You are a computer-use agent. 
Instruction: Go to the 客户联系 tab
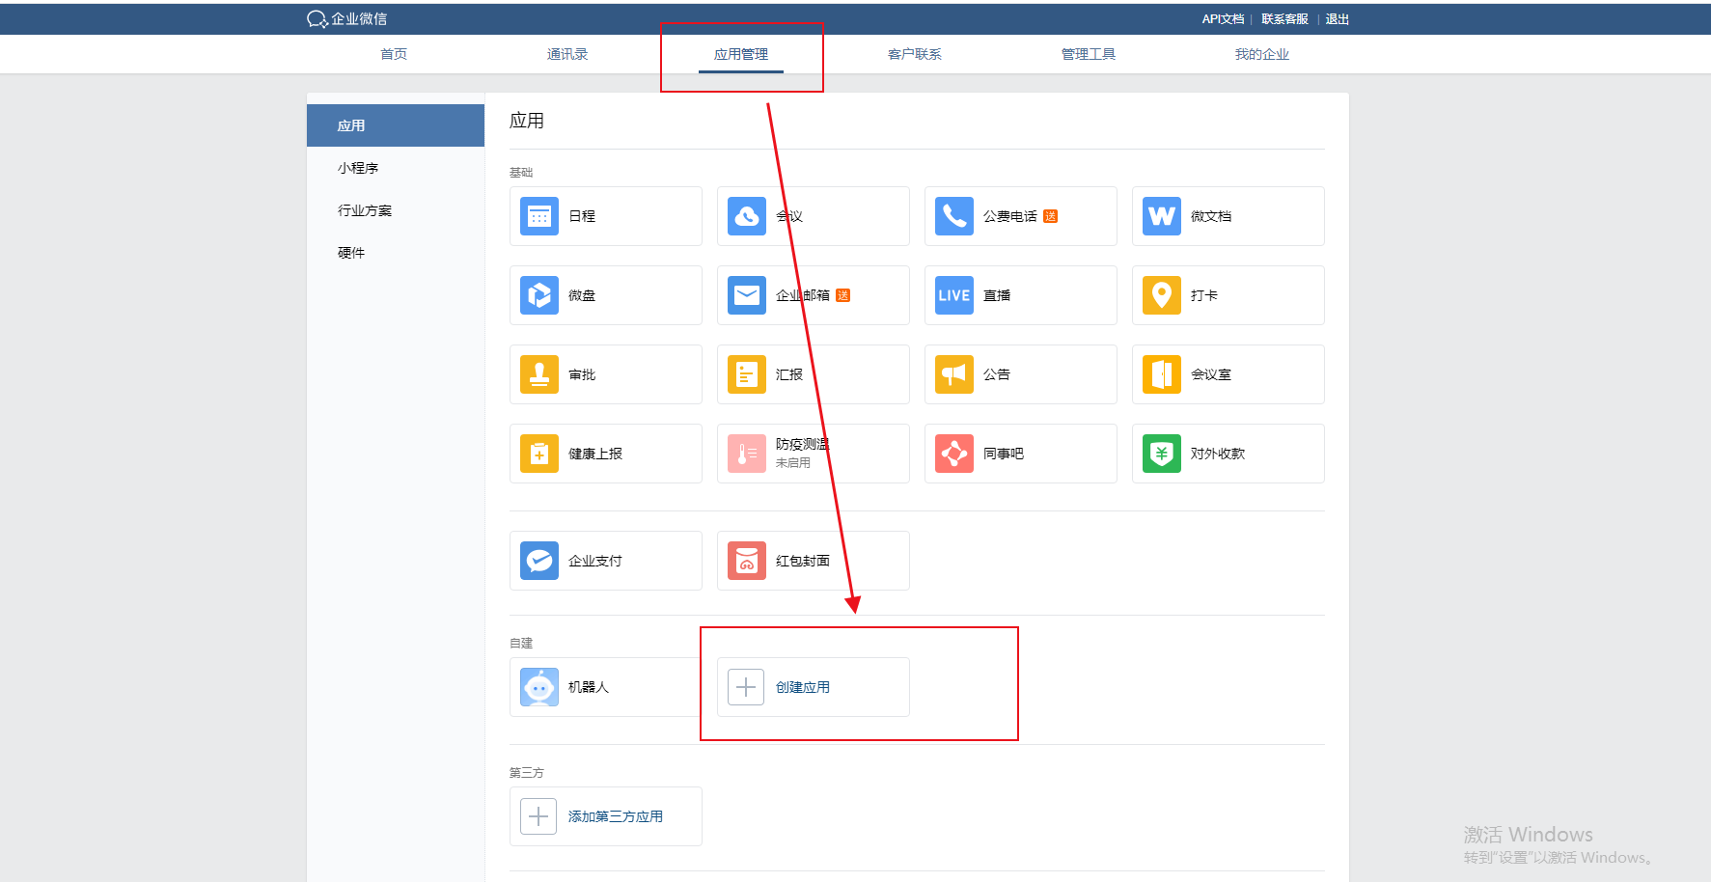(x=915, y=54)
